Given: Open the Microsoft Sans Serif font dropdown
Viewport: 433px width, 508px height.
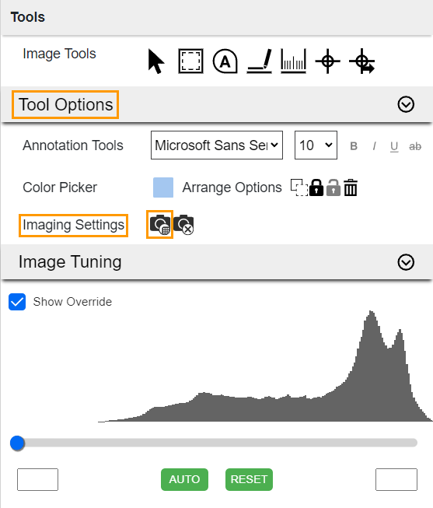Looking at the screenshot, I should 217,145.
